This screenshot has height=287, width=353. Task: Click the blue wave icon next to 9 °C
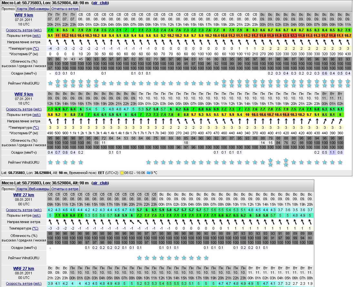pos(147,173)
